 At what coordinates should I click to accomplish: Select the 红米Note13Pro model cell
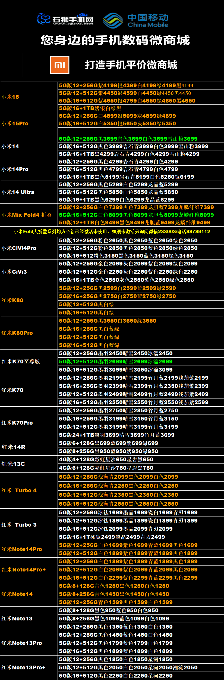pos(29,643)
